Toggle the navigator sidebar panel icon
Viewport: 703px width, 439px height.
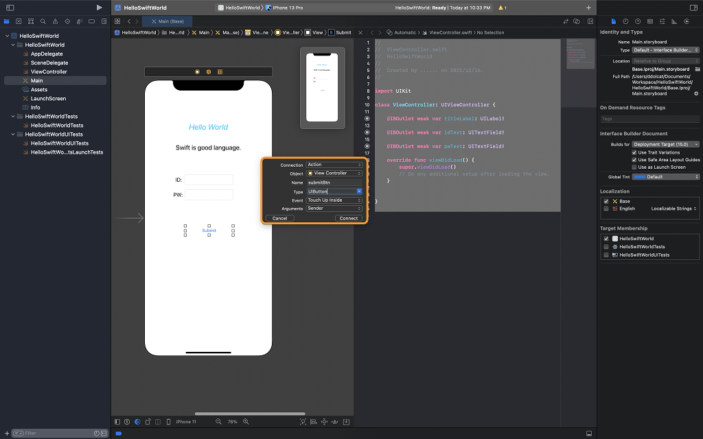pyautogui.click(x=10, y=8)
